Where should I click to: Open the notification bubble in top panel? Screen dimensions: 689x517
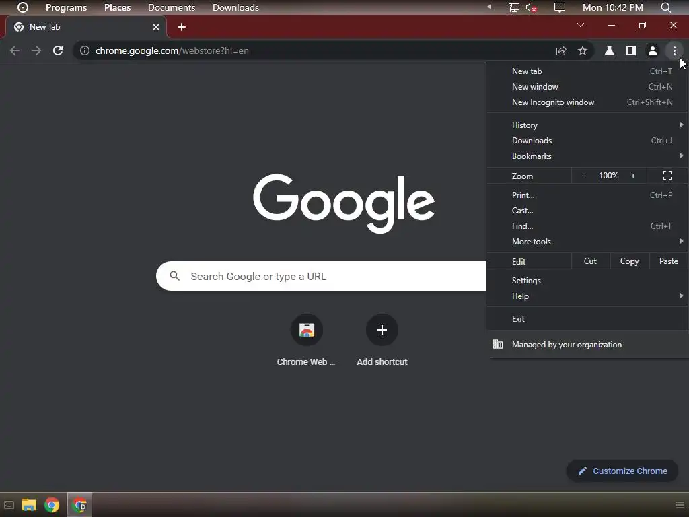[x=559, y=7]
